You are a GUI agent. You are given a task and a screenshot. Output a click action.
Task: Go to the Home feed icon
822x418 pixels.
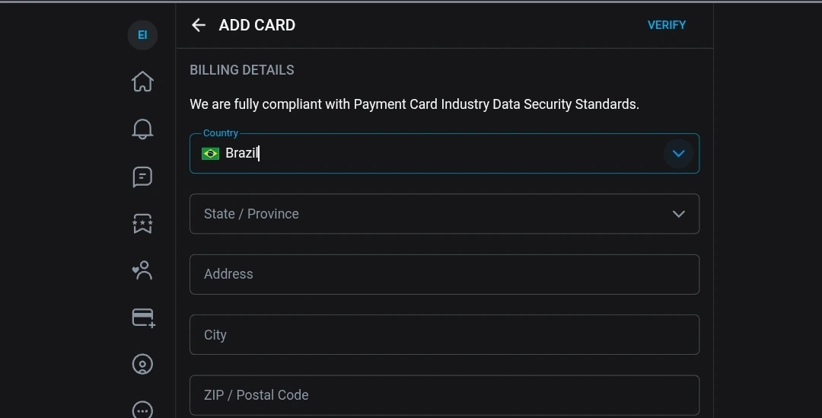click(x=142, y=81)
